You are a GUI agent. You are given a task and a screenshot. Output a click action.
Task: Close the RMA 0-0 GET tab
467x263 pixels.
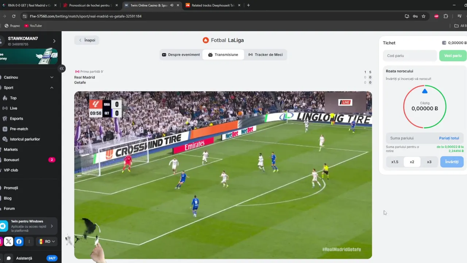pos(55,5)
